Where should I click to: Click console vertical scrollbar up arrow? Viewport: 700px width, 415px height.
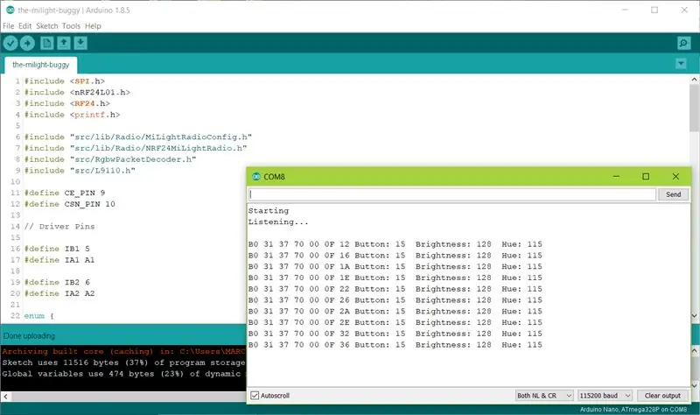(695, 351)
